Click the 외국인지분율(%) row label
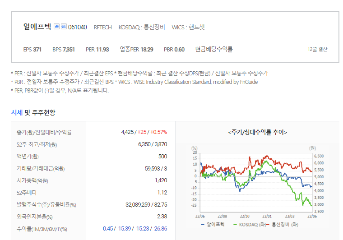 35,217
